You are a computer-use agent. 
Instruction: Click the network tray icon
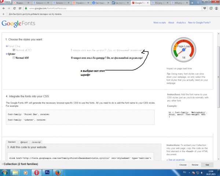(x=198, y=173)
